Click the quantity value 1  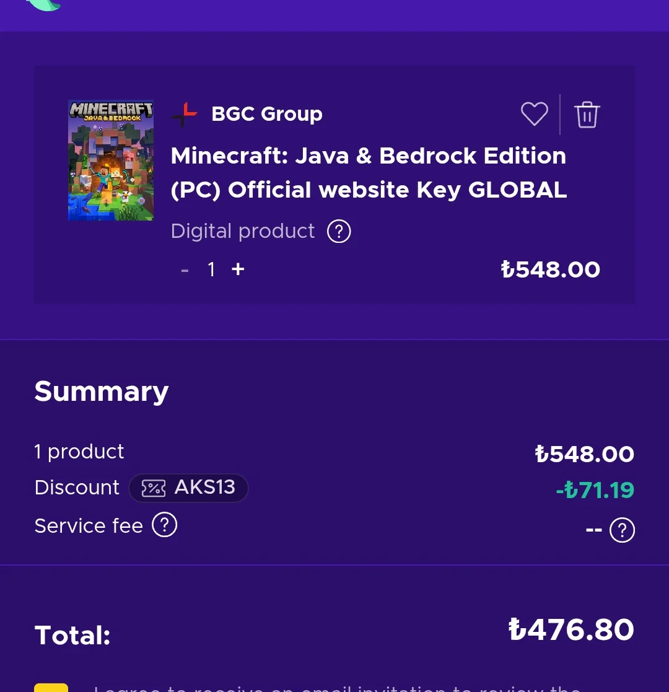pos(211,269)
